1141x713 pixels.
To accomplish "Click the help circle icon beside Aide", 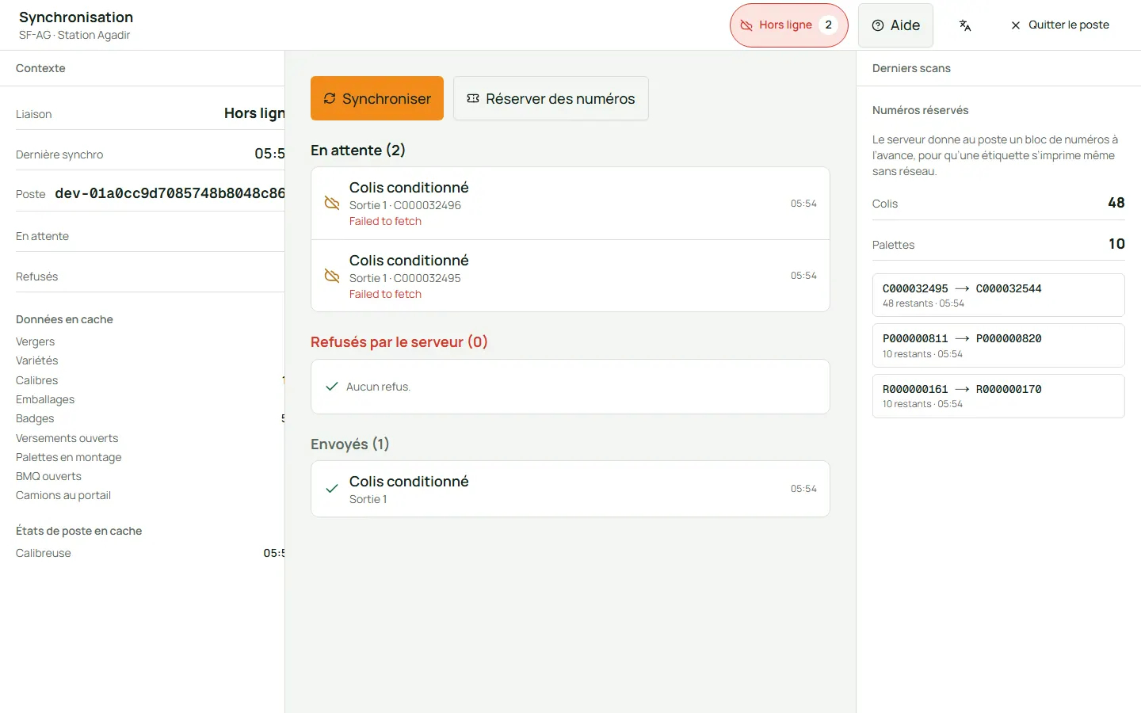I will pyautogui.click(x=878, y=25).
